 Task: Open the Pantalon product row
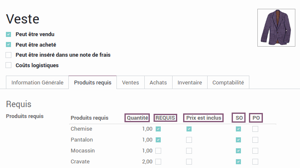pyautogui.click(x=173, y=140)
